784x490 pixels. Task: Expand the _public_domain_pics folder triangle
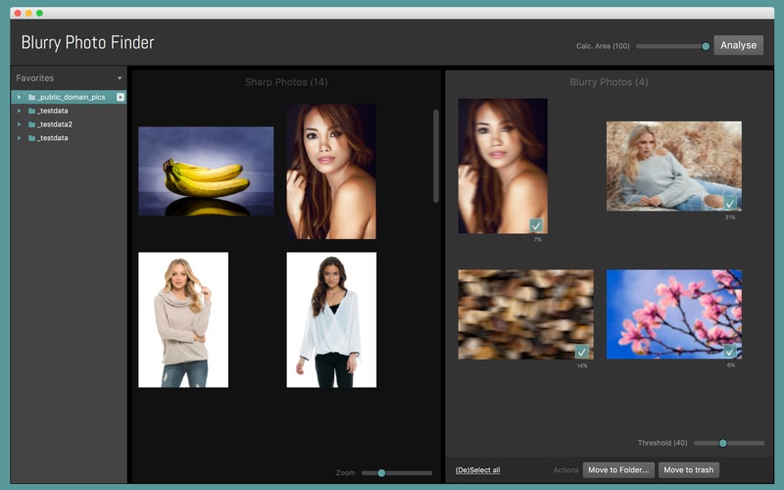pyautogui.click(x=19, y=97)
